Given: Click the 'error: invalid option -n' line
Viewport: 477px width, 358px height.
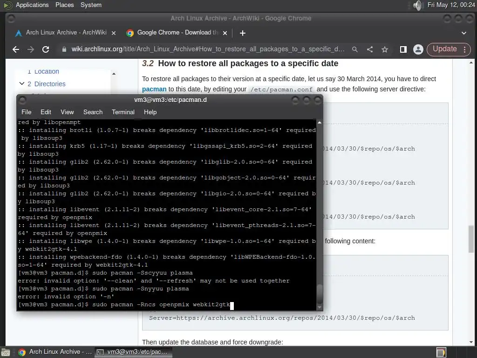Looking at the screenshot, I should [x=66, y=296].
